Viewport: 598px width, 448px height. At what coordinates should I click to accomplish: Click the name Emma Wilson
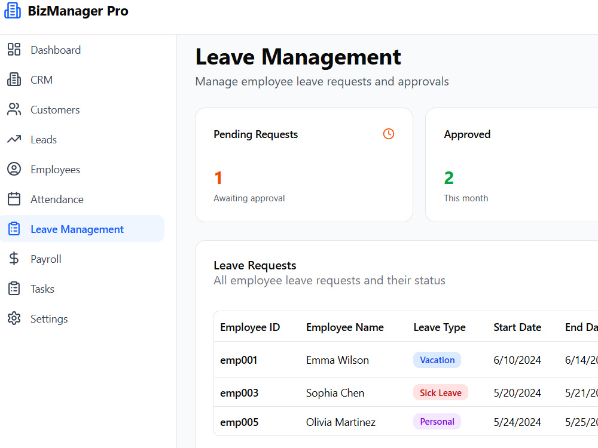pyautogui.click(x=337, y=360)
